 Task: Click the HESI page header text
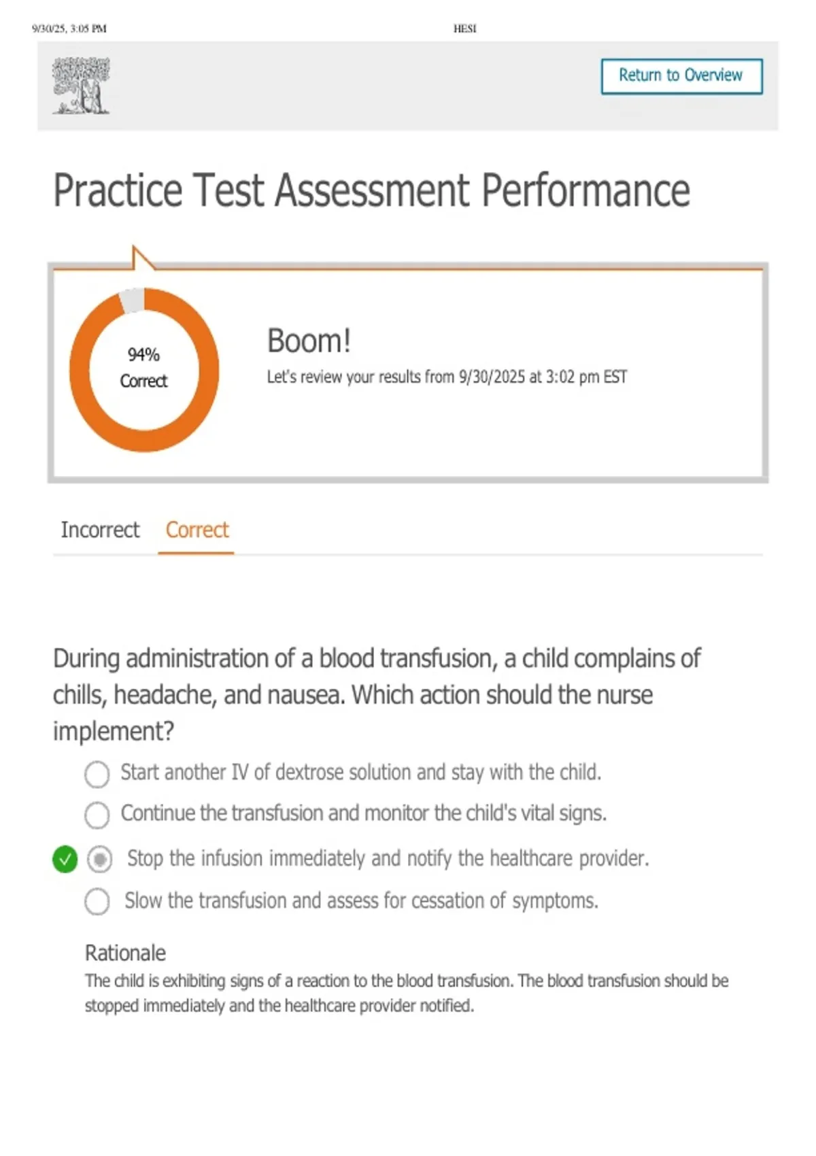pyautogui.click(x=464, y=29)
